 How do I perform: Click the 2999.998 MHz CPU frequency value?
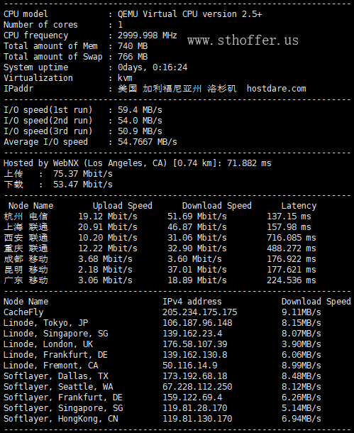click(x=148, y=35)
